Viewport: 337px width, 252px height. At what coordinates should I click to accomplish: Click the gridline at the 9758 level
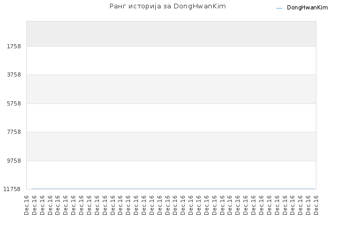click(171, 161)
